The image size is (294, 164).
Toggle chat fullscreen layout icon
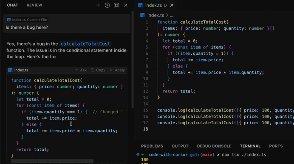coord(116,5)
